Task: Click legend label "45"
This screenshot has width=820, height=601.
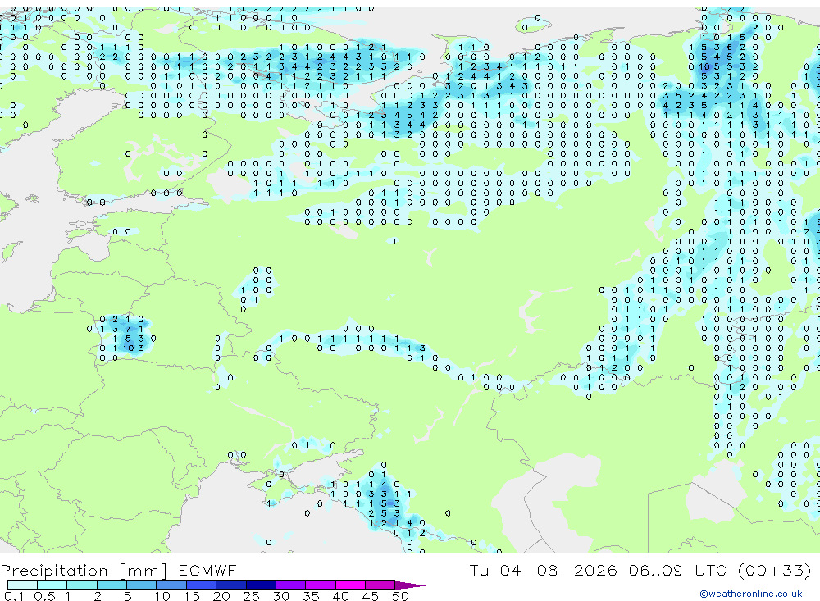Action: [x=371, y=596]
